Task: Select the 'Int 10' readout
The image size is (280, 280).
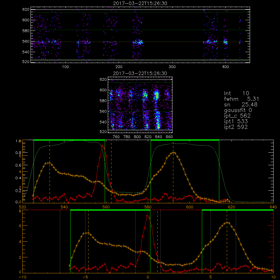Action: 236,93
